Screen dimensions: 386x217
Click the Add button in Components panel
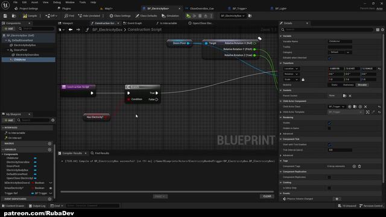tap(9, 29)
